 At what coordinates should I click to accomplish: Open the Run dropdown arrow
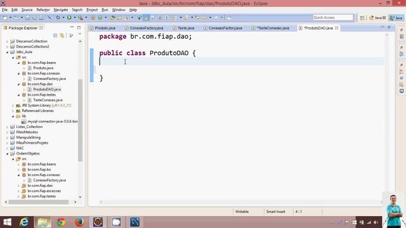click(75, 18)
